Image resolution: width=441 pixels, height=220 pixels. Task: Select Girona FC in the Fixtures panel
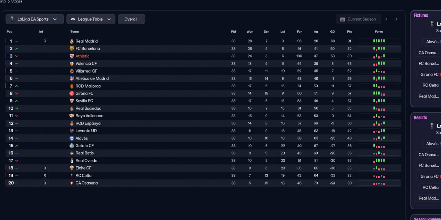coord(429,75)
